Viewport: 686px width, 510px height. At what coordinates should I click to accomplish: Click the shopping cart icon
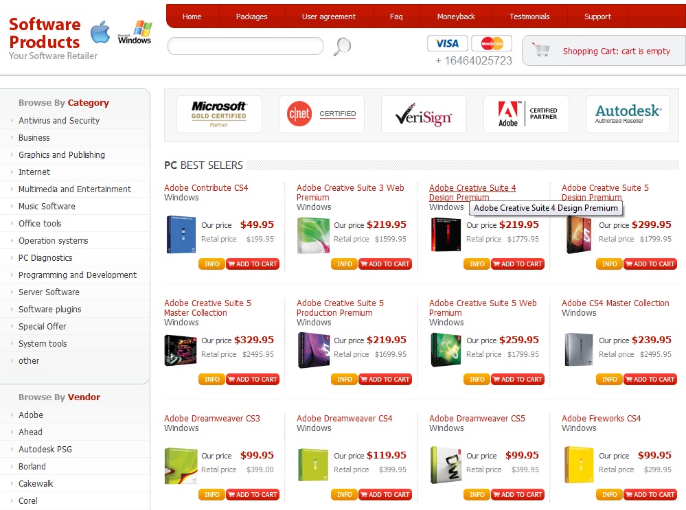(x=542, y=51)
